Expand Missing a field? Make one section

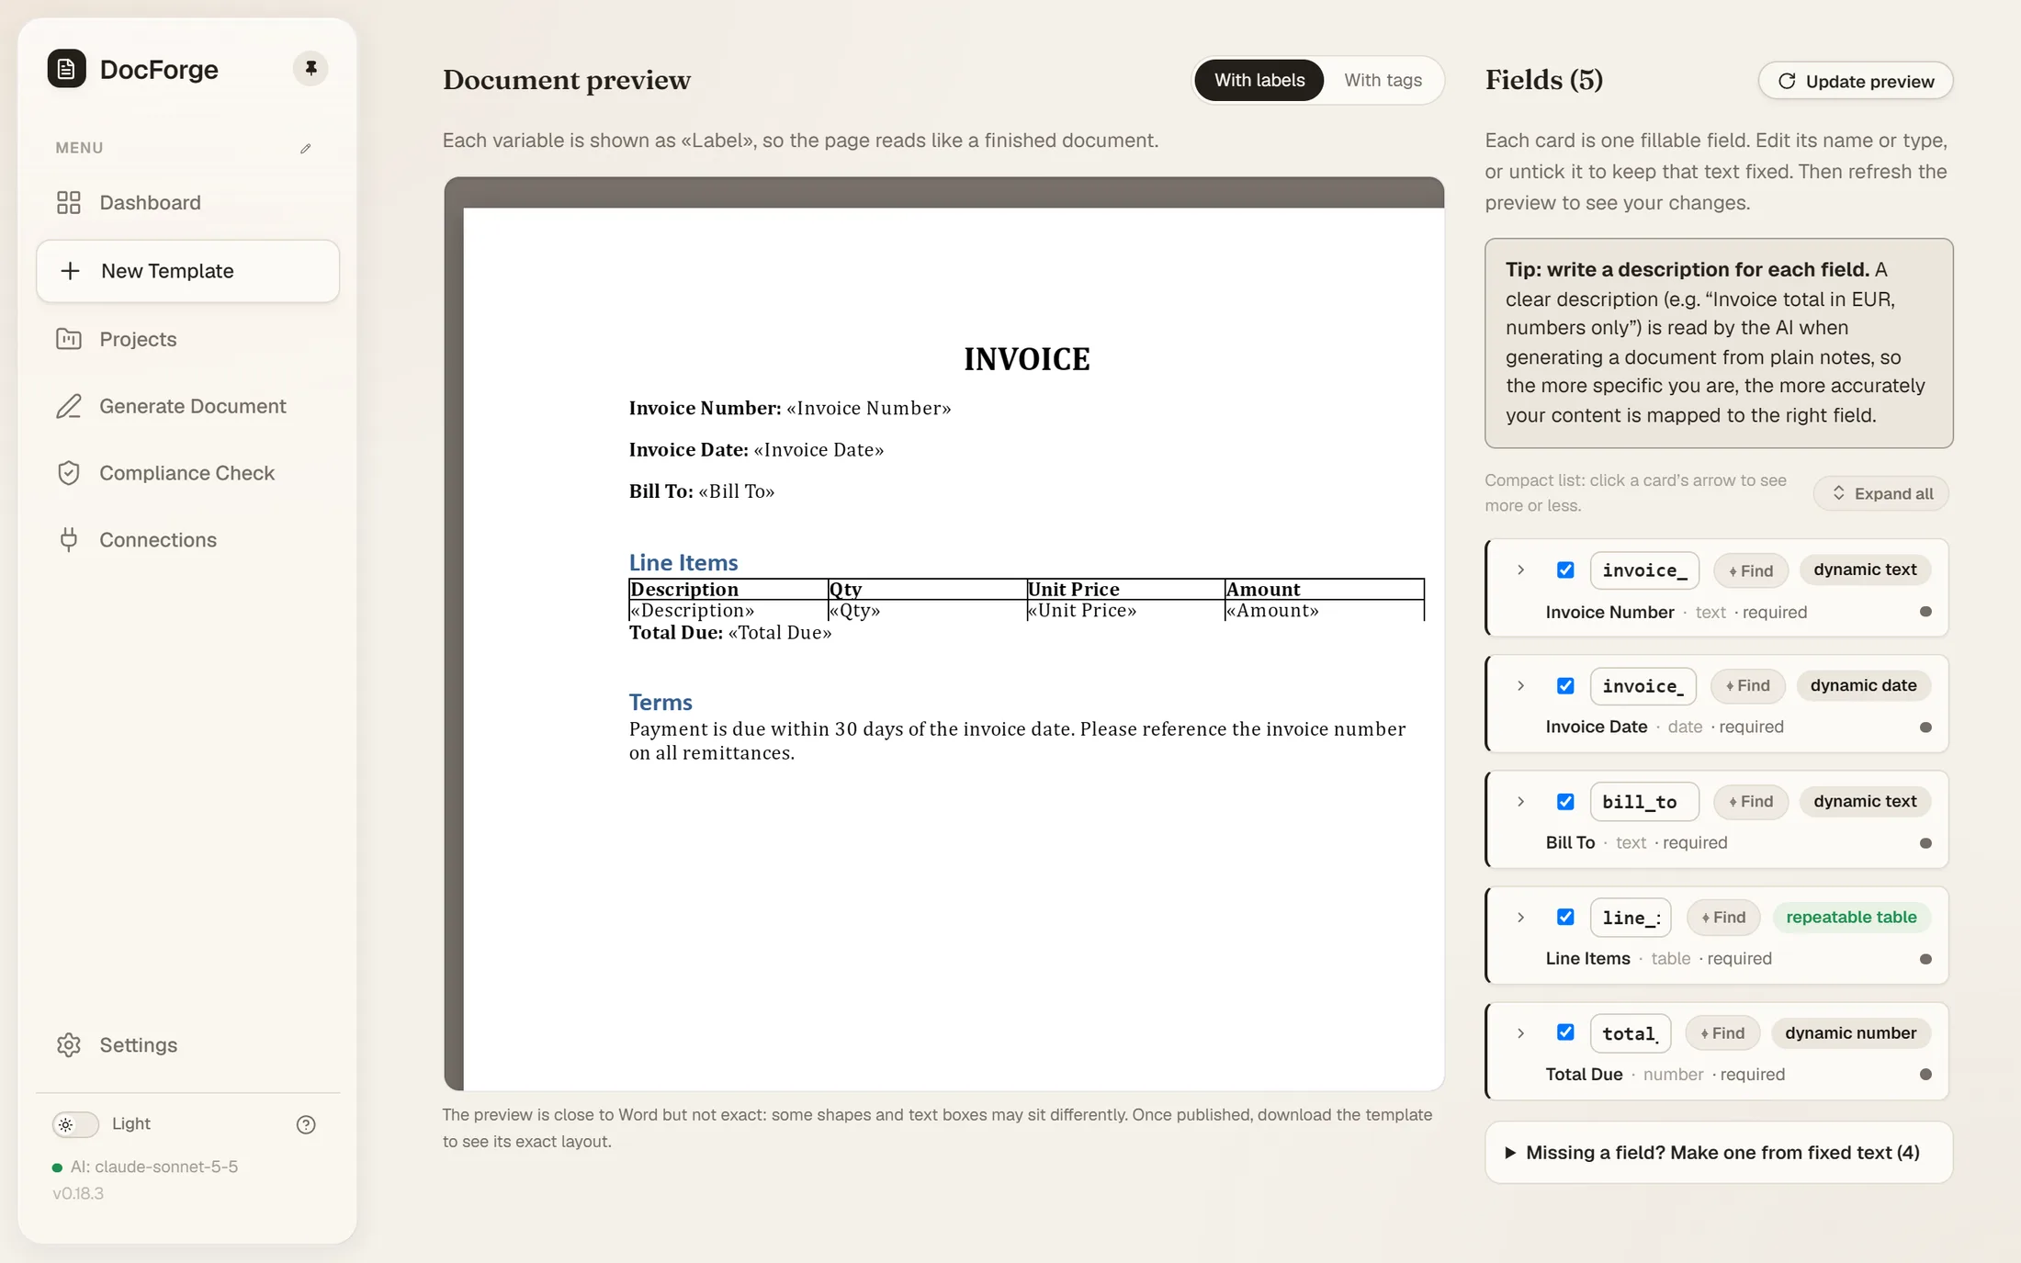(1719, 1153)
